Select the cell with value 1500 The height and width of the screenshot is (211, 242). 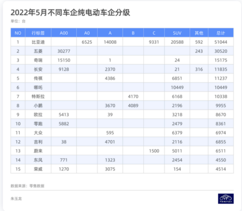pos(154,151)
